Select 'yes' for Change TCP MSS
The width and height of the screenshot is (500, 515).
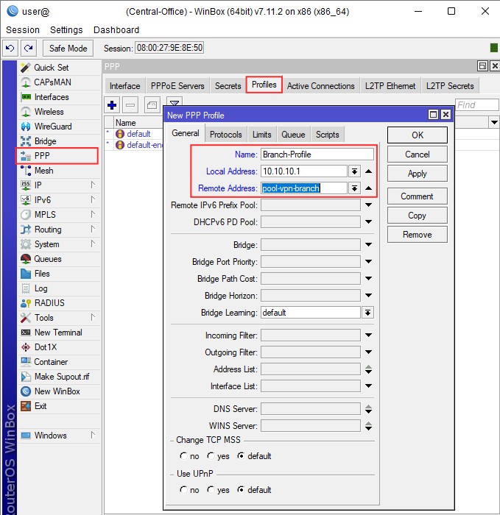point(211,456)
